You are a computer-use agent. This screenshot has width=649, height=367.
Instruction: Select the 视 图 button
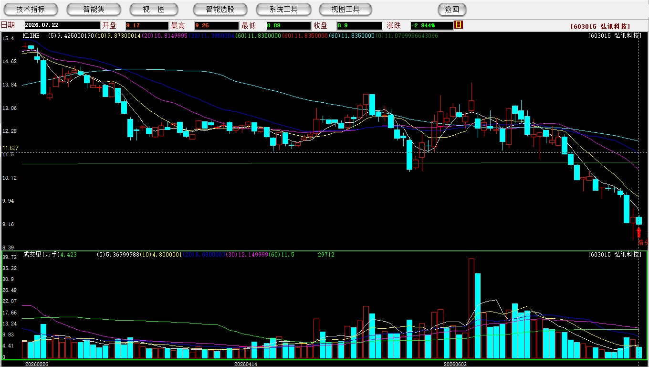pyautogui.click(x=154, y=9)
